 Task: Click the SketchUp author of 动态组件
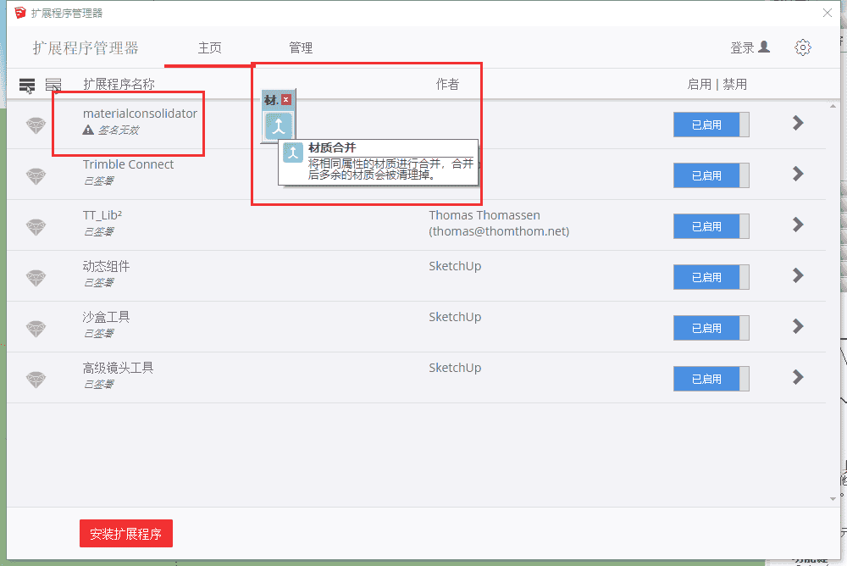(x=455, y=266)
